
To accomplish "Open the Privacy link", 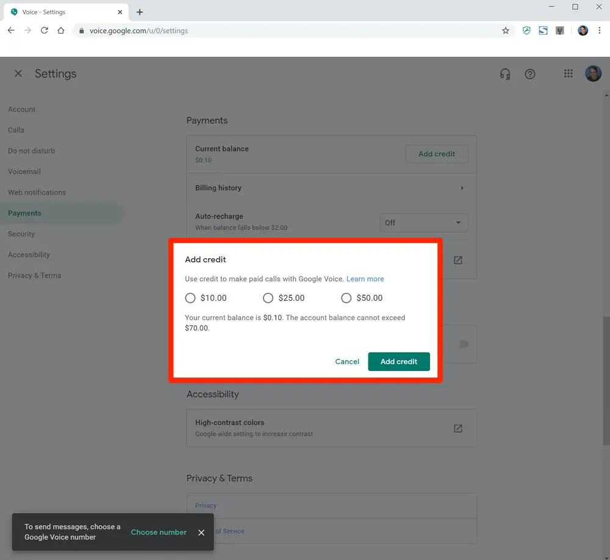I will [x=206, y=506].
